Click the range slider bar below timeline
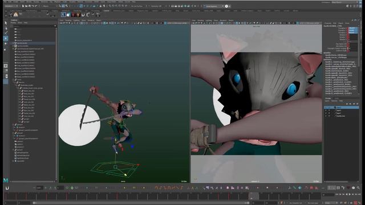The width and height of the screenshot is (365, 205). pos(140,203)
